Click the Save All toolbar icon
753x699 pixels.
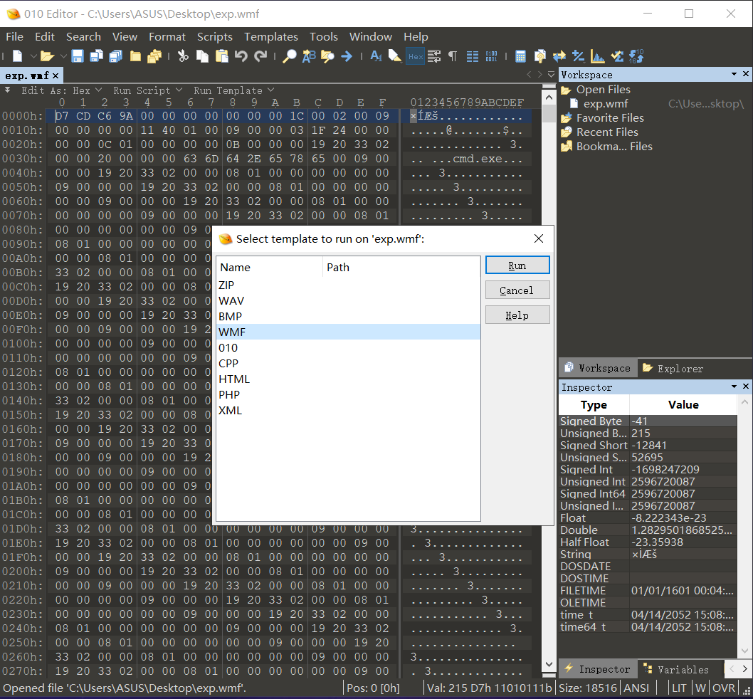click(116, 56)
